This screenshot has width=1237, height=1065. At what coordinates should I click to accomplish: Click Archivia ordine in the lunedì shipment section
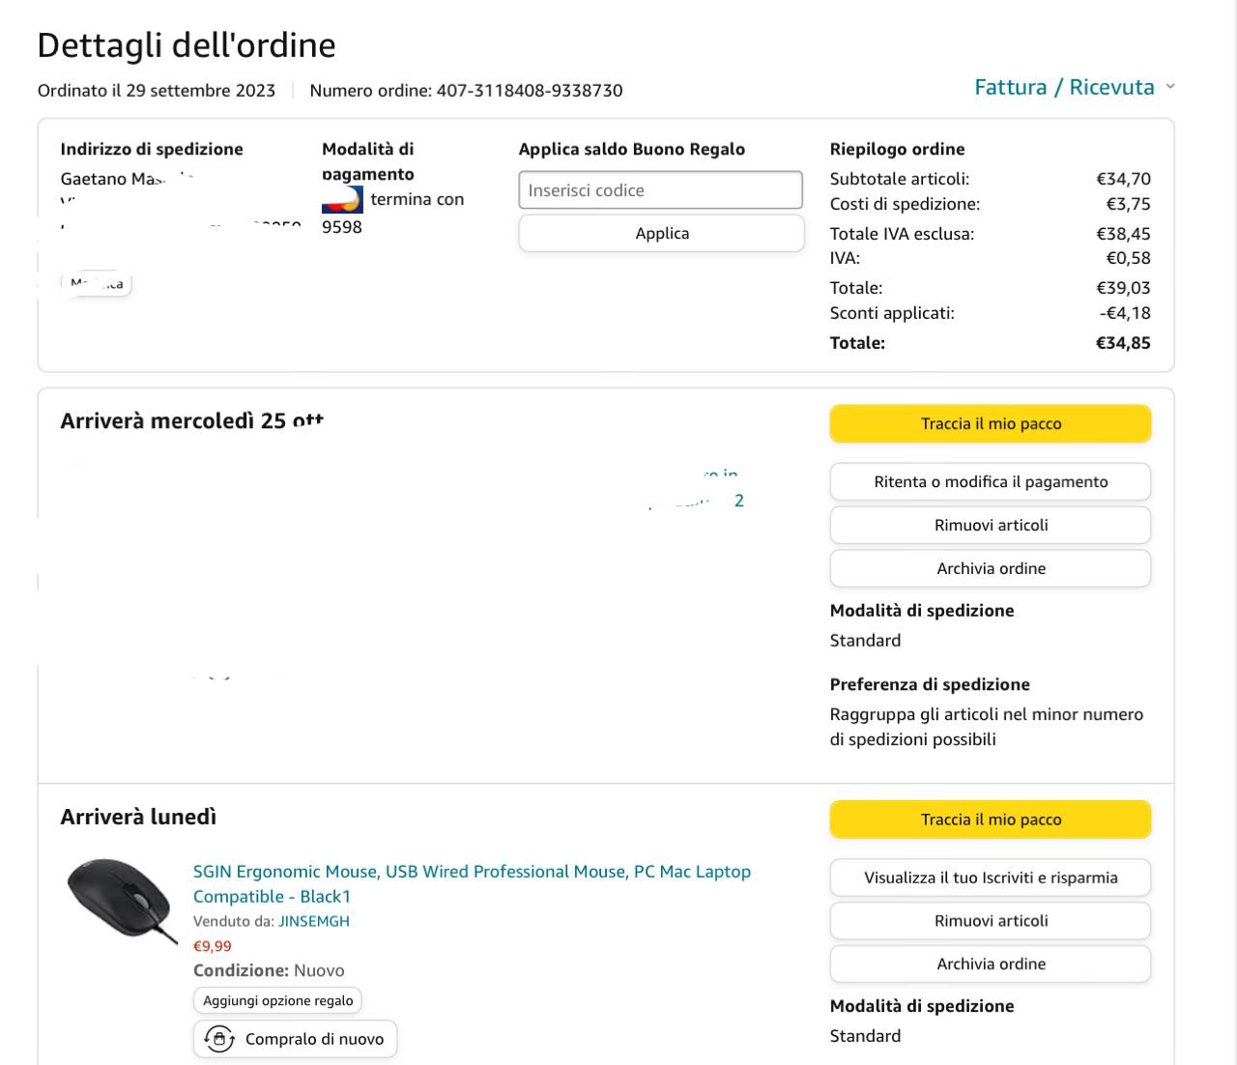990,964
